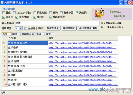Uncheck the 淘宝网 source checkbox
133x95 pixels.
[x=77, y=13]
